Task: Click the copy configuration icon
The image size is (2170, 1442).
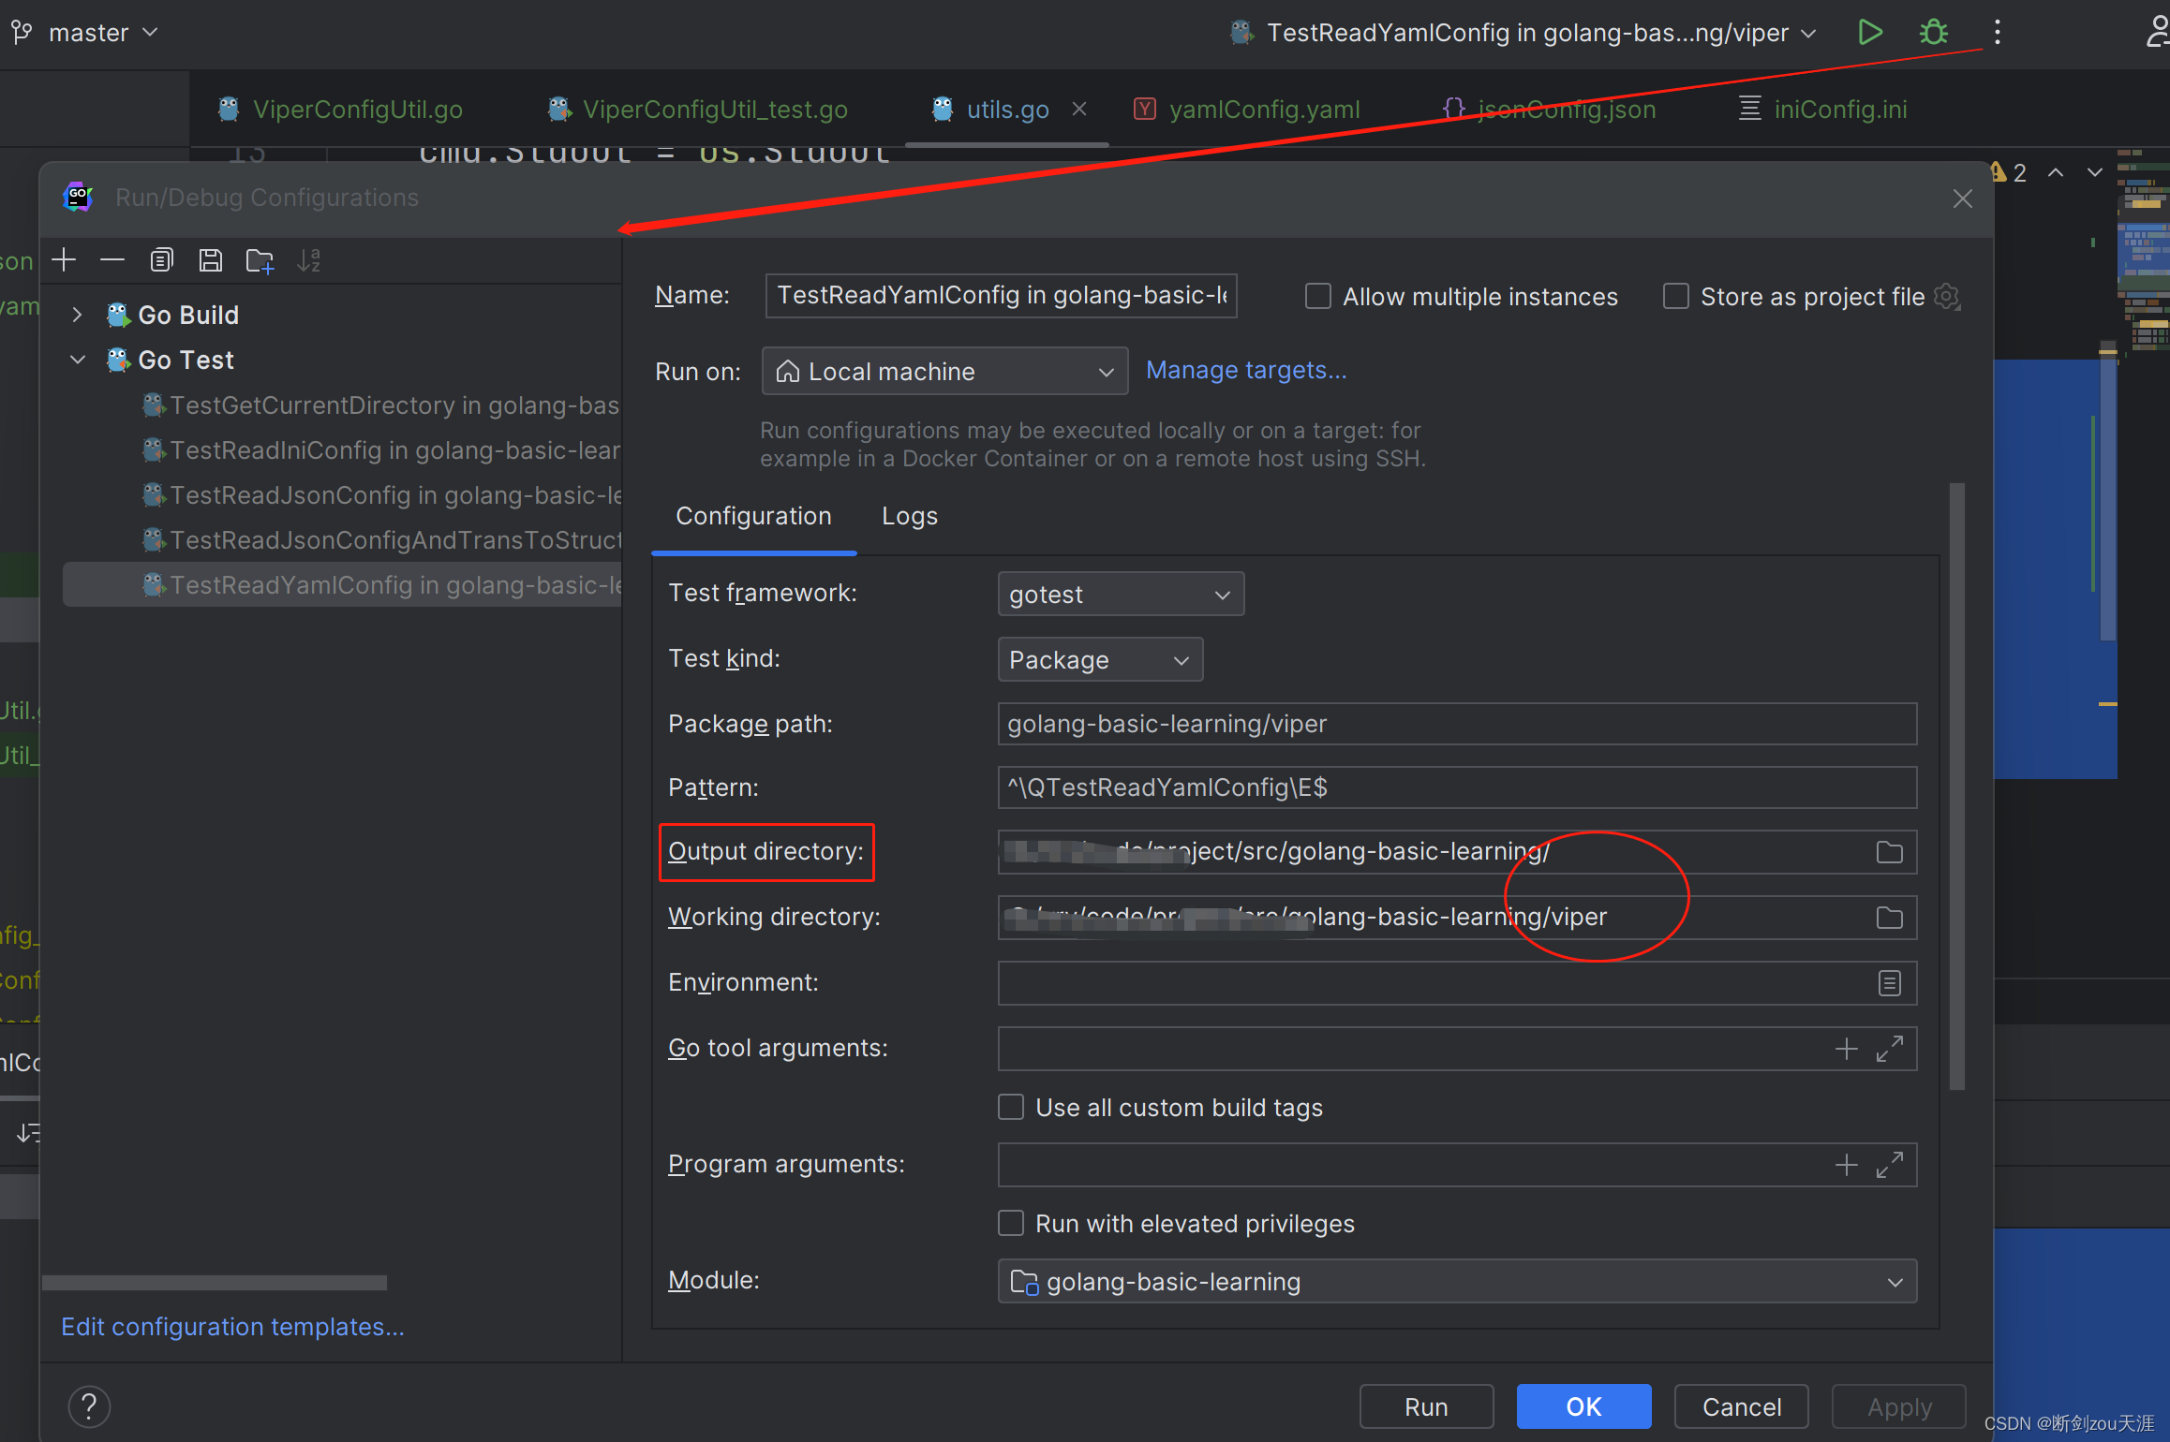Action: pyautogui.click(x=161, y=260)
